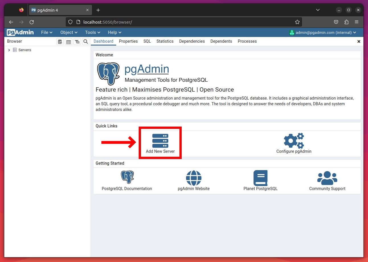Open the Help menu dropdown
This screenshot has height=262, width=368.
click(115, 32)
